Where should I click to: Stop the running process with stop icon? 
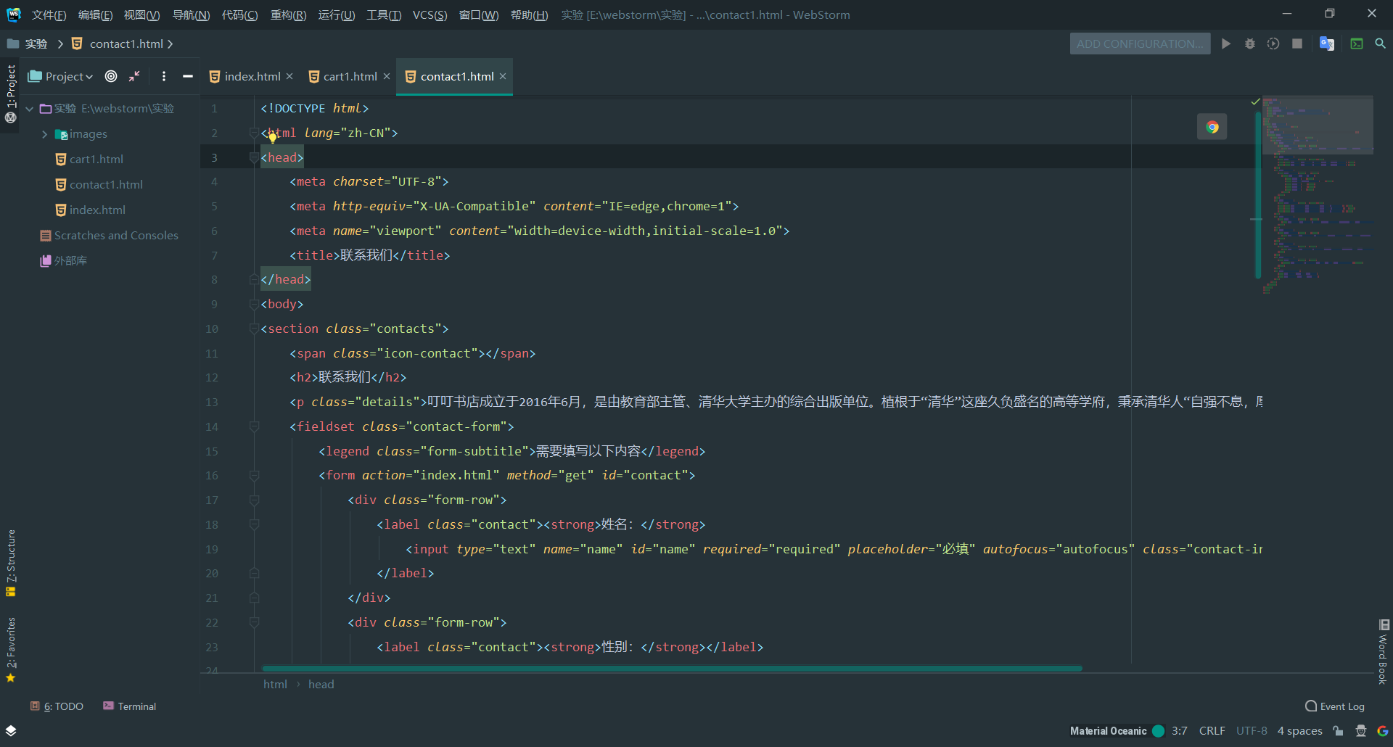(1297, 44)
